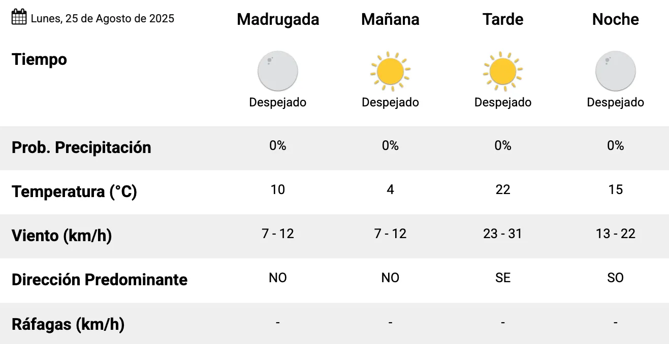Image resolution: width=669 pixels, height=344 pixels.
Task: Select the Madrugada column header
Action: (x=278, y=19)
